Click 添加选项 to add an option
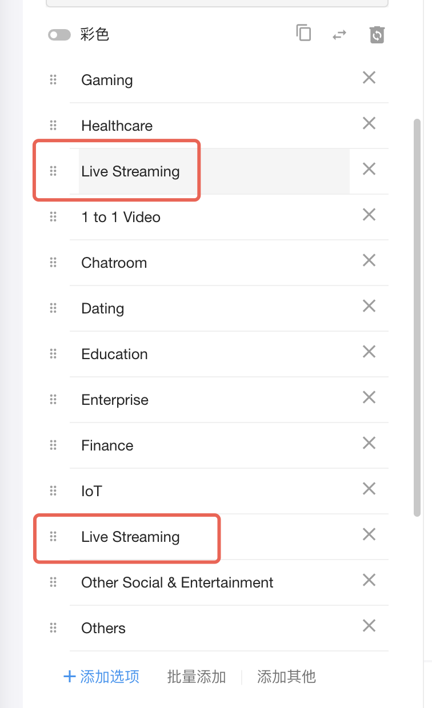Image resolution: width=432 pixels, height=708 pixels. (102, 677)
